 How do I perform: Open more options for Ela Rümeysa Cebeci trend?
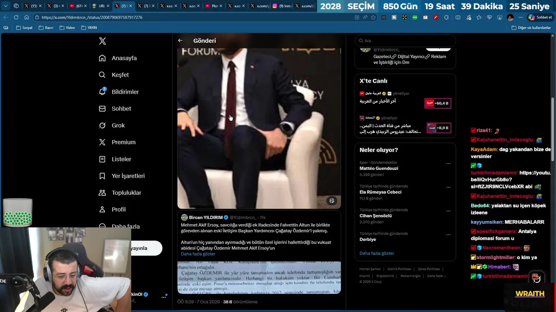tap(448, 188)
